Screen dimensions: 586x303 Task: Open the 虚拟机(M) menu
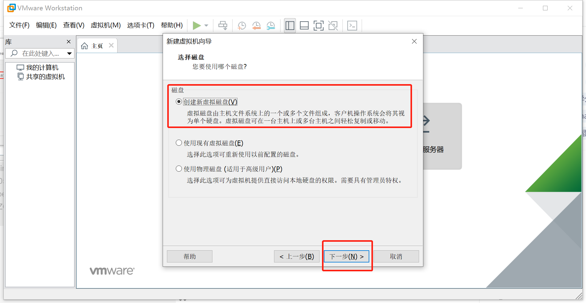click(106, 25)
